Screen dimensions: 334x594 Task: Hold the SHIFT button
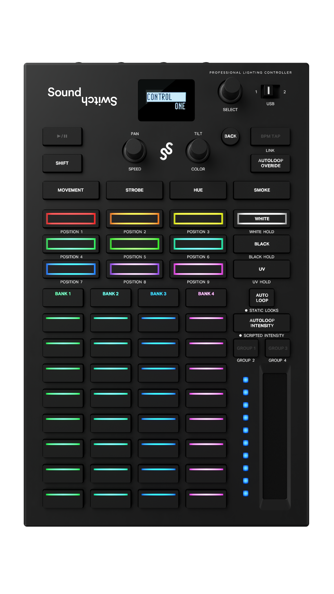click(62, 163)
